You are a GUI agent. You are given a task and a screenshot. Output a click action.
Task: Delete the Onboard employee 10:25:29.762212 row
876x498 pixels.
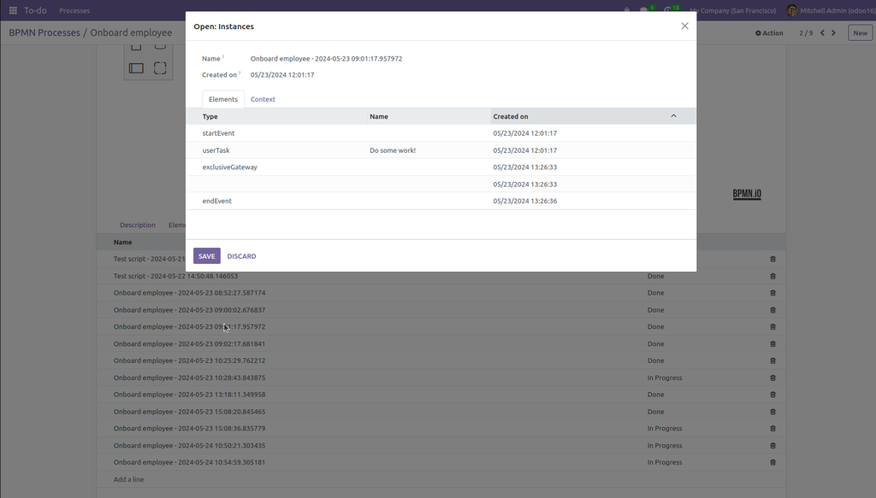pos(772,360)
